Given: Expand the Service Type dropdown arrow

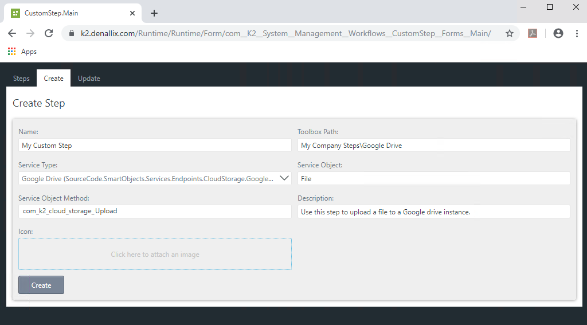Looking at the screenshot, I should (284, 178).
